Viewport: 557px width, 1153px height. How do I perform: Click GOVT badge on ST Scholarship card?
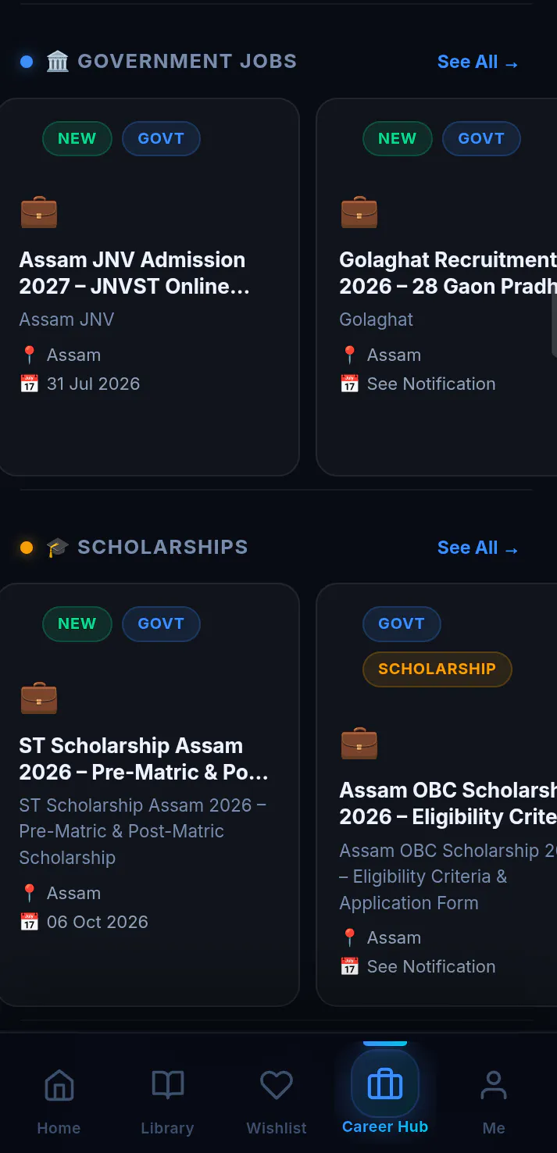(x=161, y=624)
